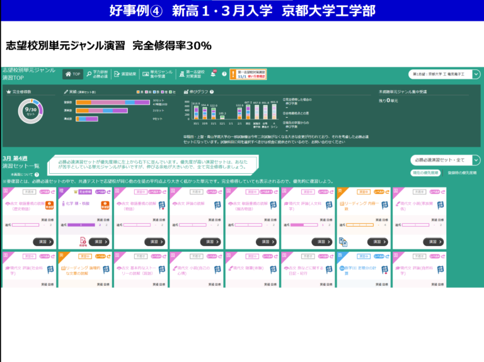Click flag icon on リーディング 論理的な文章の読解 card
This screenshot has width=484, height=362.
coord(106,270)
